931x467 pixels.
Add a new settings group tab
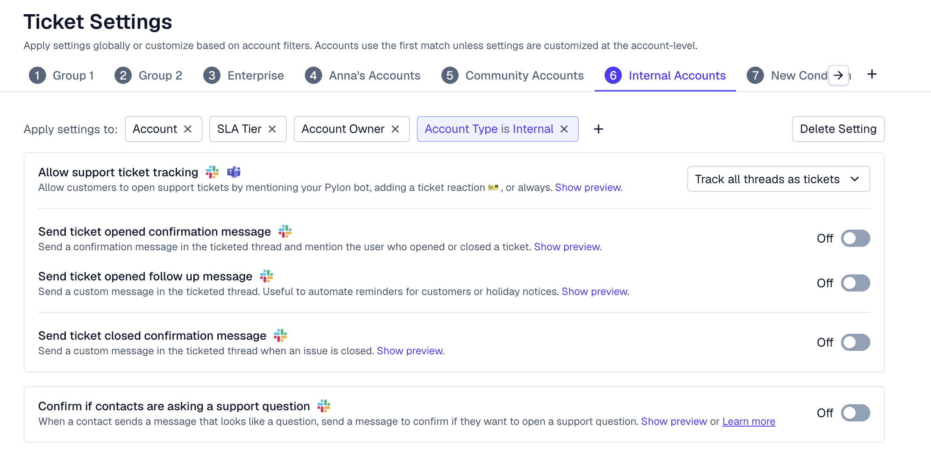pyautogui.click(x=872, y=74)
